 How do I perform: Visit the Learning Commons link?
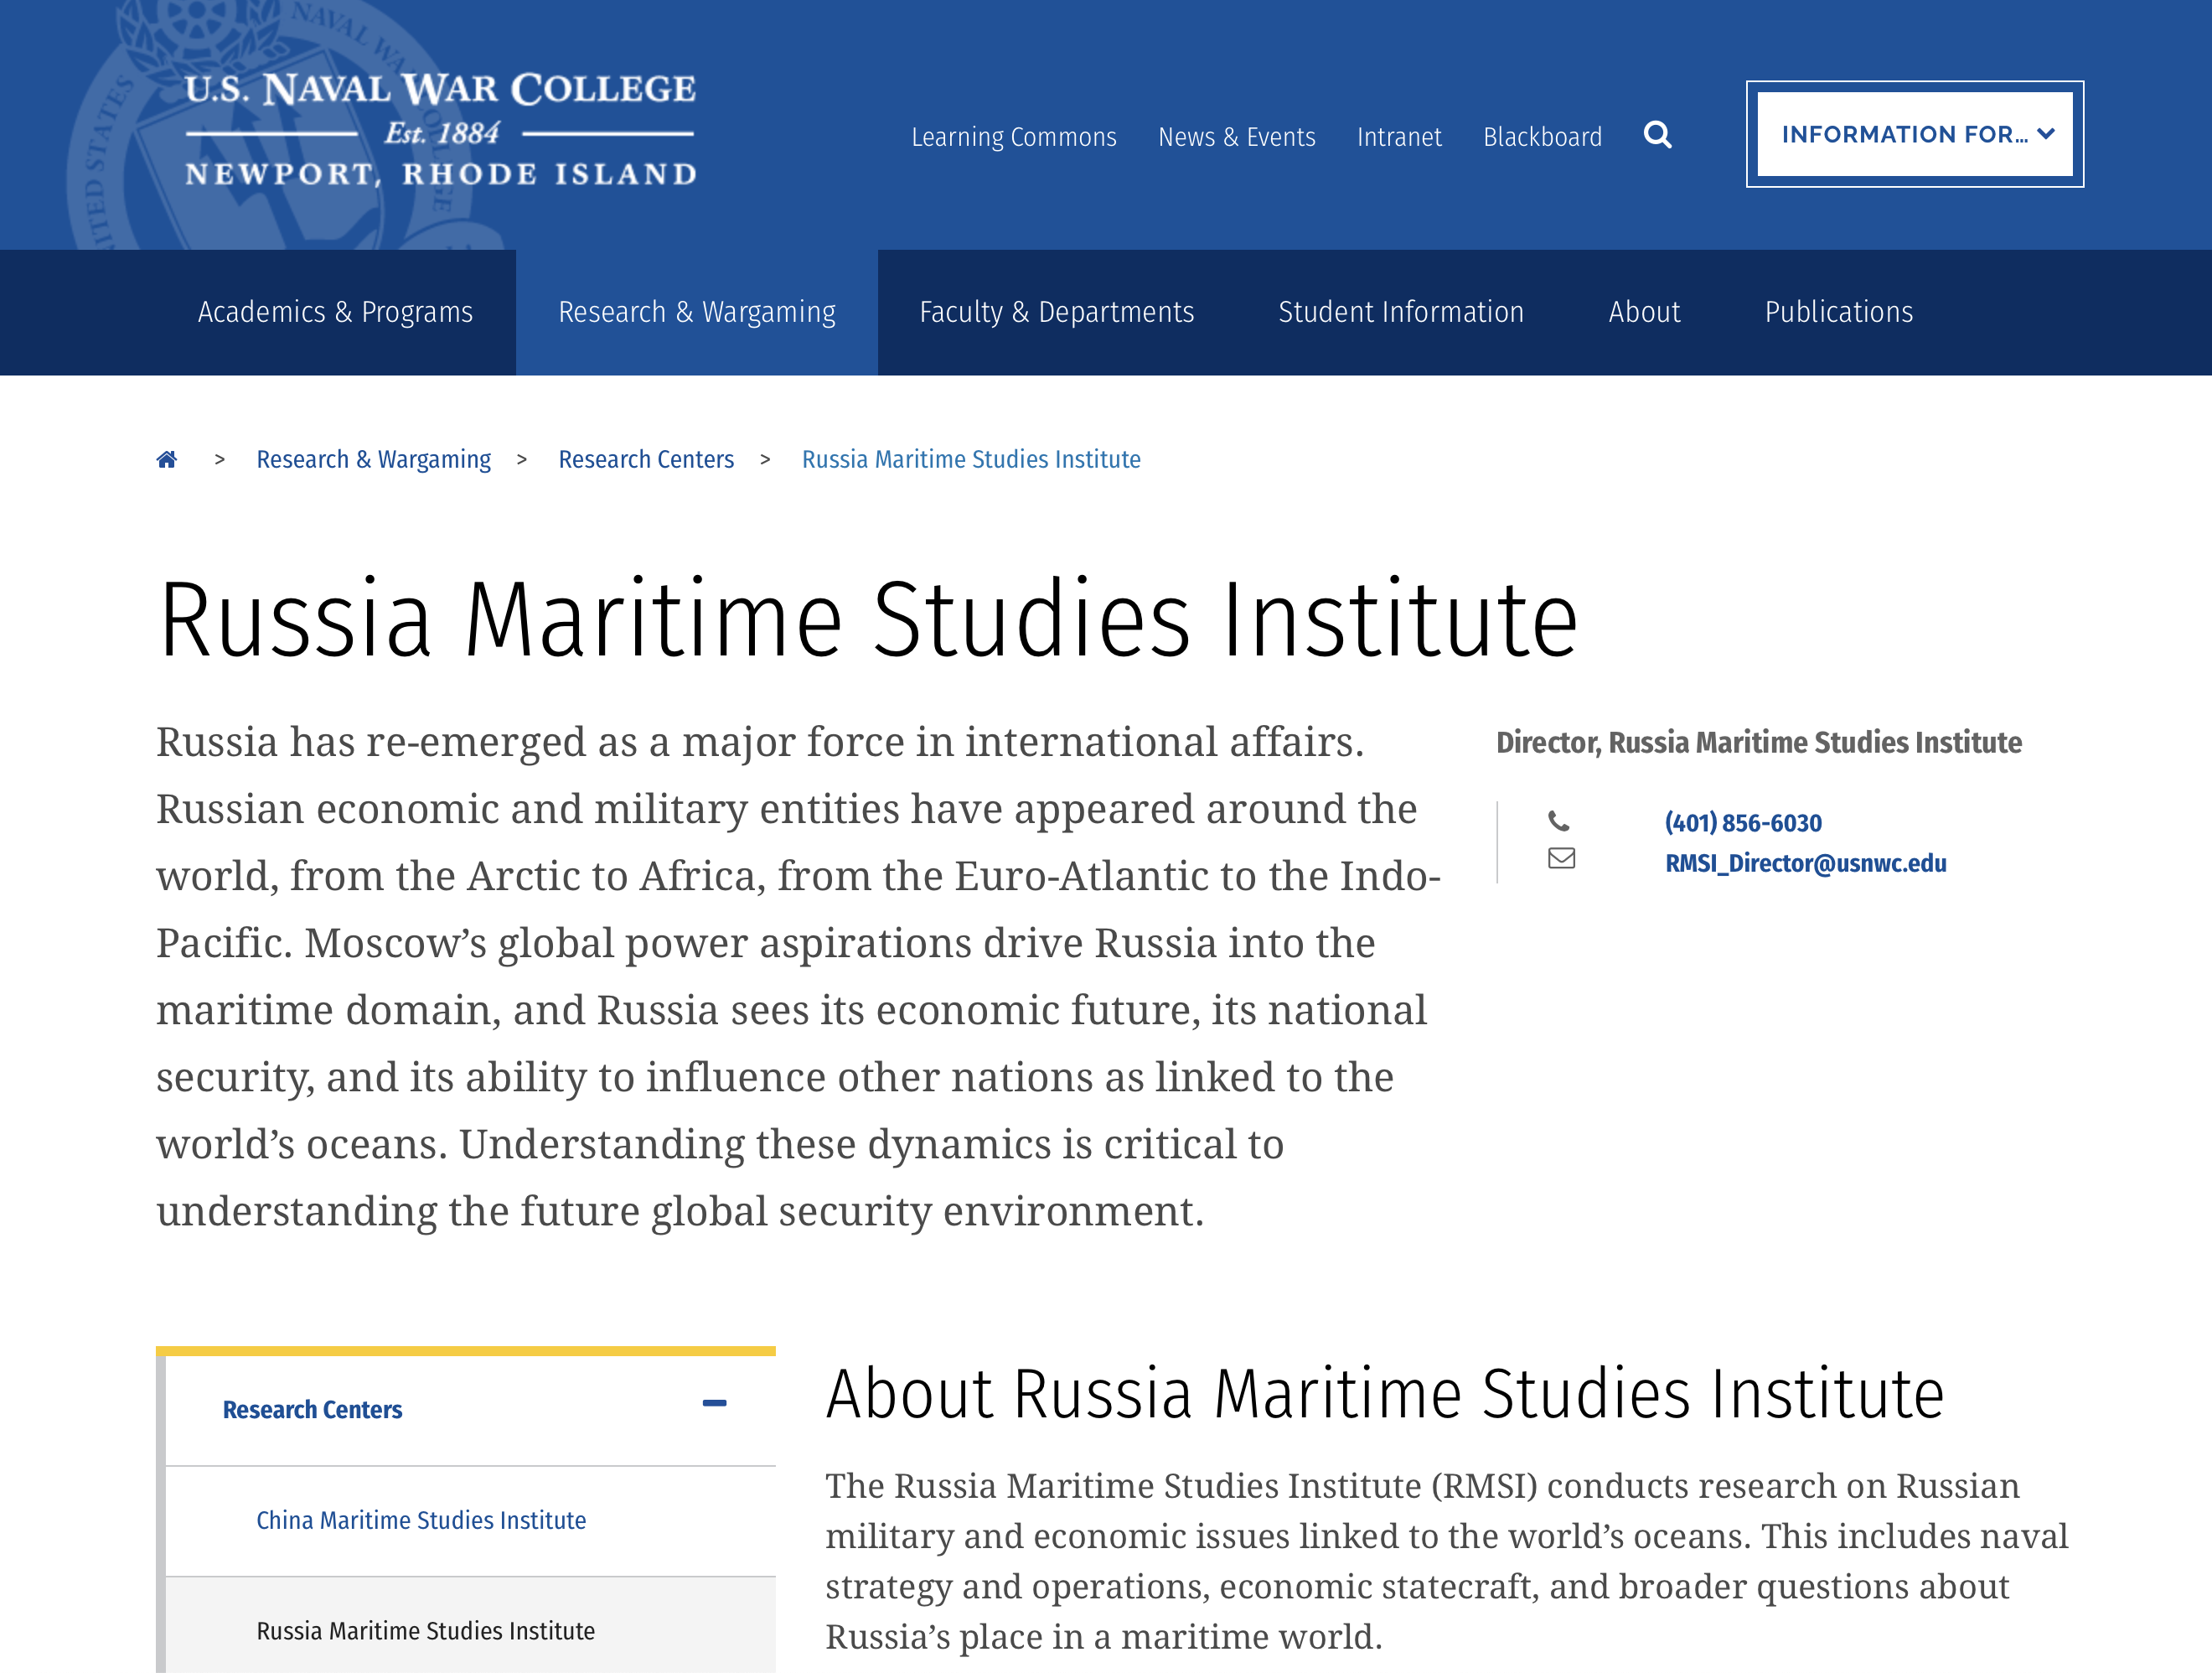click(x=1013, y=137)
